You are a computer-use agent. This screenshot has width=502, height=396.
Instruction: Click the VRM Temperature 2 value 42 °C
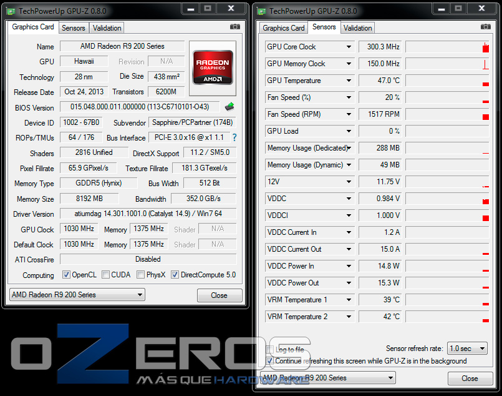click(x=380, y=317)
